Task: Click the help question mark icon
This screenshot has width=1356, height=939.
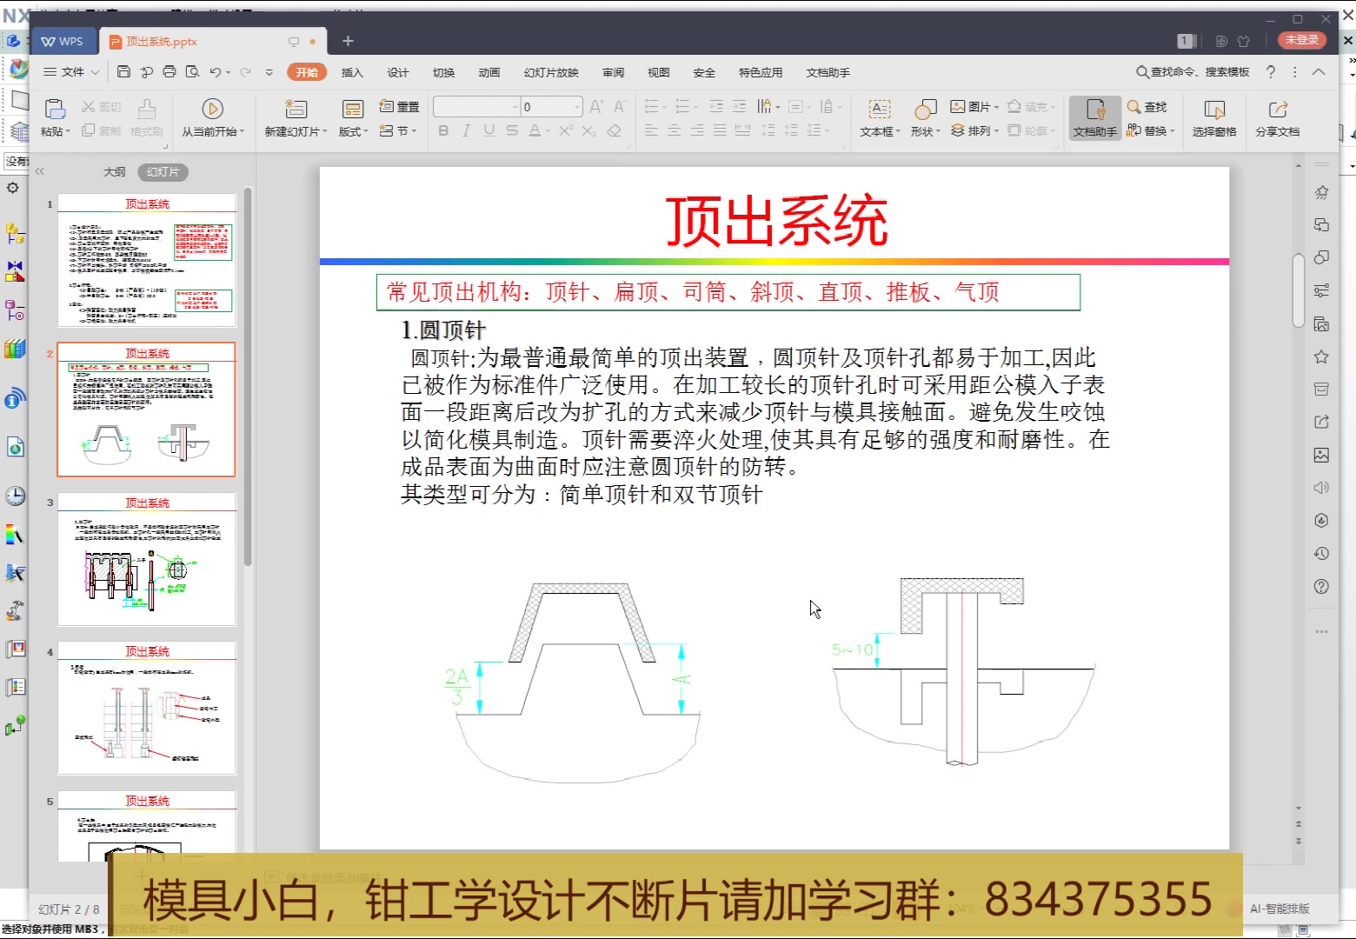Action: [x=1271, y=72]
